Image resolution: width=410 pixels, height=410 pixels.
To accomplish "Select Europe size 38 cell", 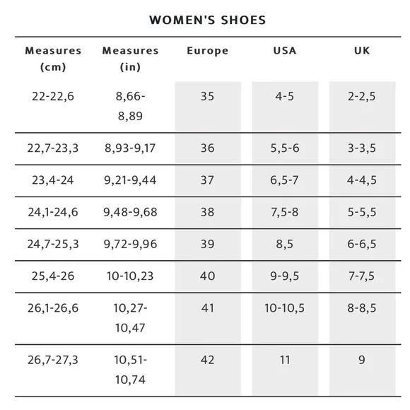I will pyautogui.click(x=208, y=212).
